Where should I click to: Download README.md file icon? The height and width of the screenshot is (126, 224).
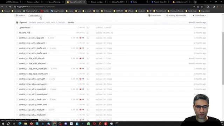[x=88, y=33]
